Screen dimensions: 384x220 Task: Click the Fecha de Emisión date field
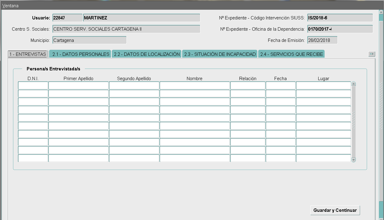click(x=322, y=40)
